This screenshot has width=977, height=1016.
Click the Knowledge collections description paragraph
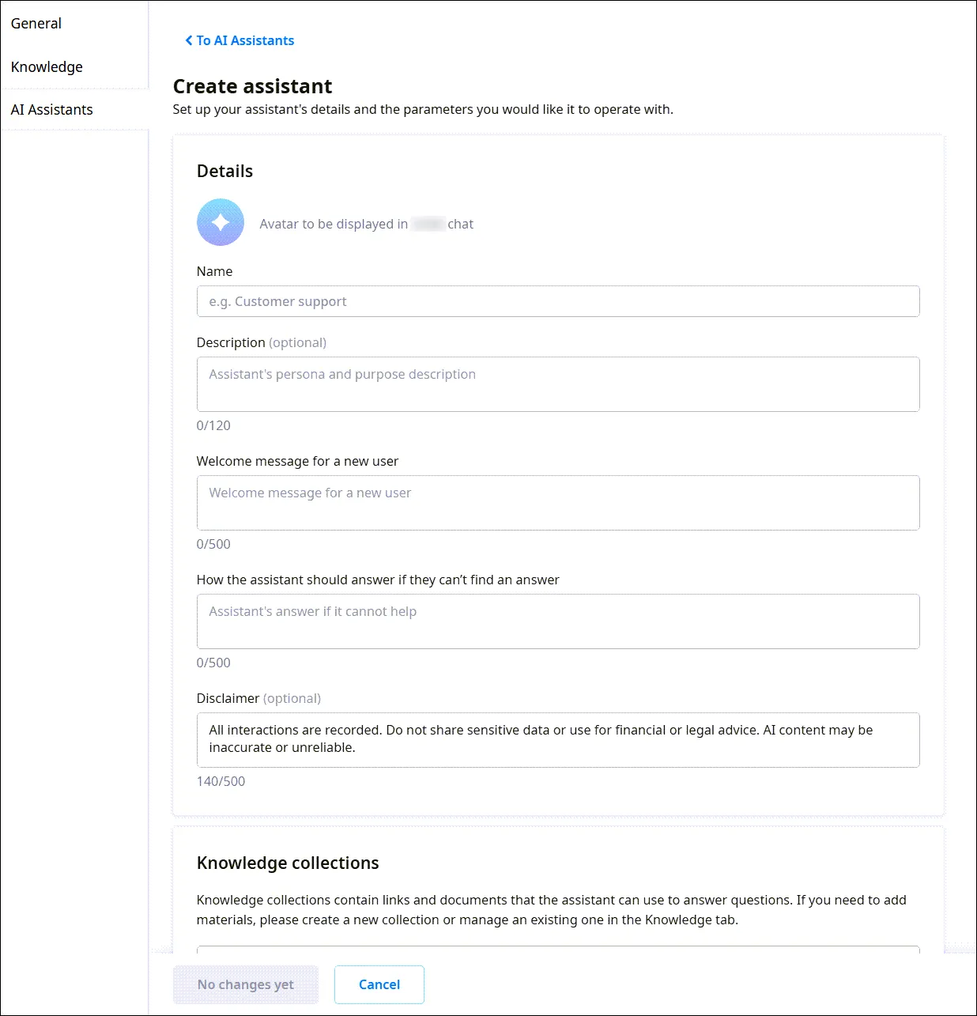pyautogui.click(x=552, y=910)
